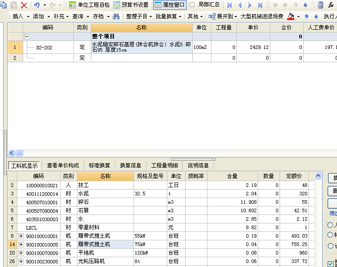337x267 pixels.
Task: Open the calculator icon
Action: [321, 5]
